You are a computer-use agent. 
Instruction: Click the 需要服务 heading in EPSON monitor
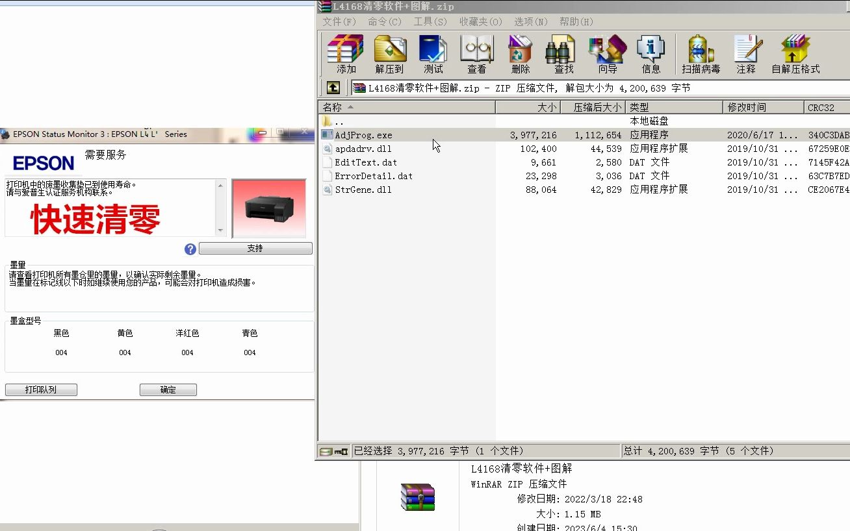[x=105, y=154]
